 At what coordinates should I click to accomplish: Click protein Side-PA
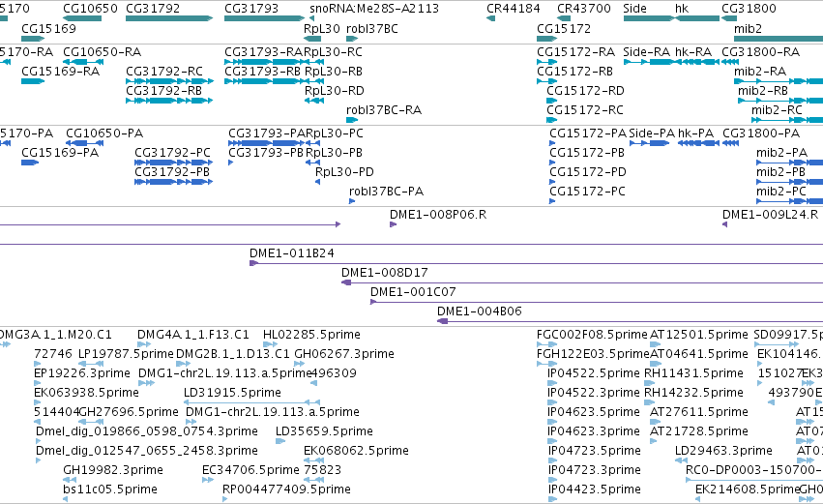pos(652,133)
